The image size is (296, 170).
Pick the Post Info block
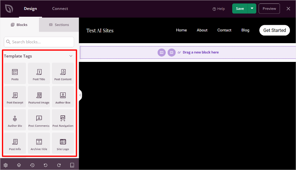[x=15, y=143]
